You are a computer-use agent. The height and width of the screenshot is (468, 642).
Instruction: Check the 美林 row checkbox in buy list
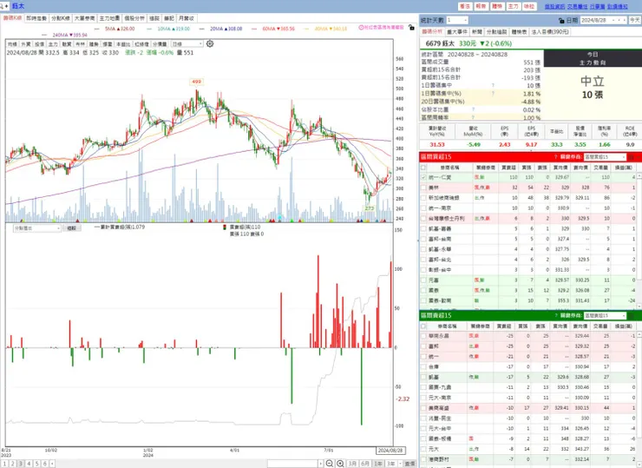(x=423, y=188)
